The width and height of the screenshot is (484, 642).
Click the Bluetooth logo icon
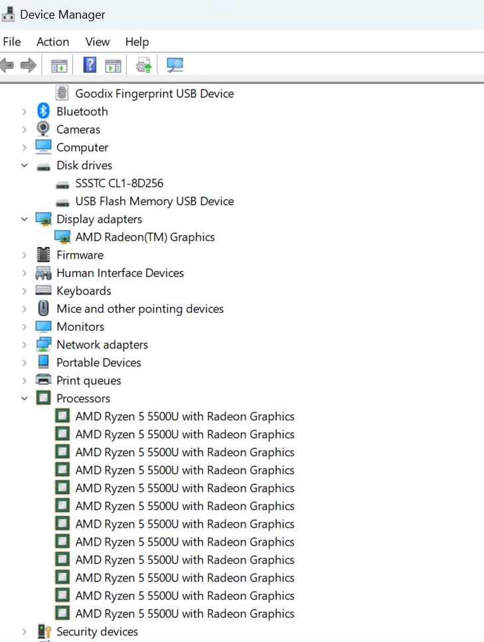coord(43,111)
